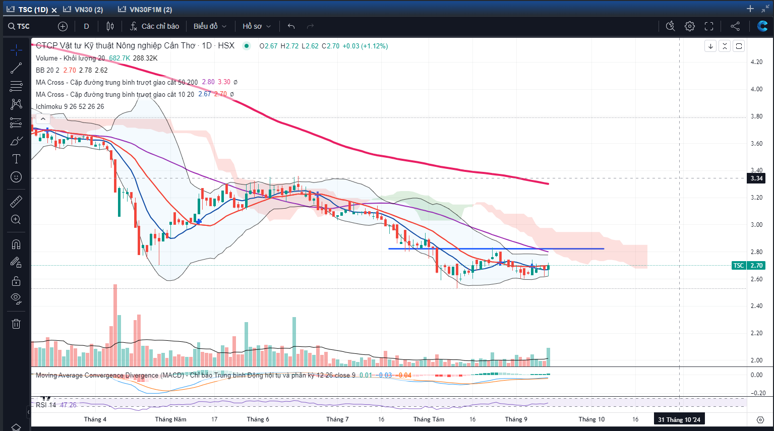Select the trend line drawing tool
This screenshot has width=774, height=431.
point(16,68)
